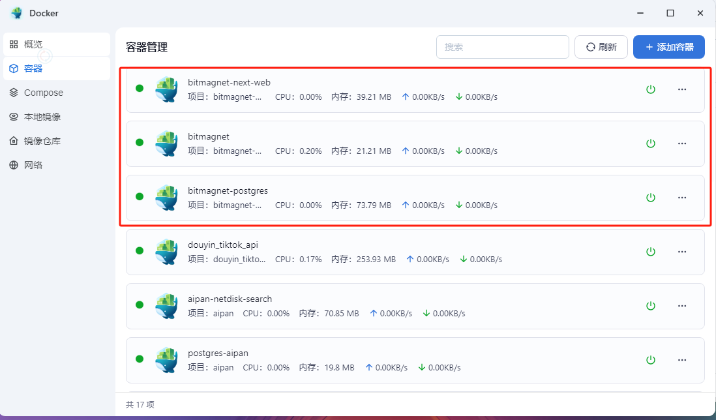
Task: Open more options for aipan-netdisk-search
Action: pyautogui.click(x=682, y=306)
